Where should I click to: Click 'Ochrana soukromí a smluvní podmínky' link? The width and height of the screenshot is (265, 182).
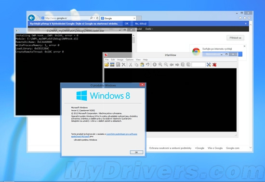[170, 148]
